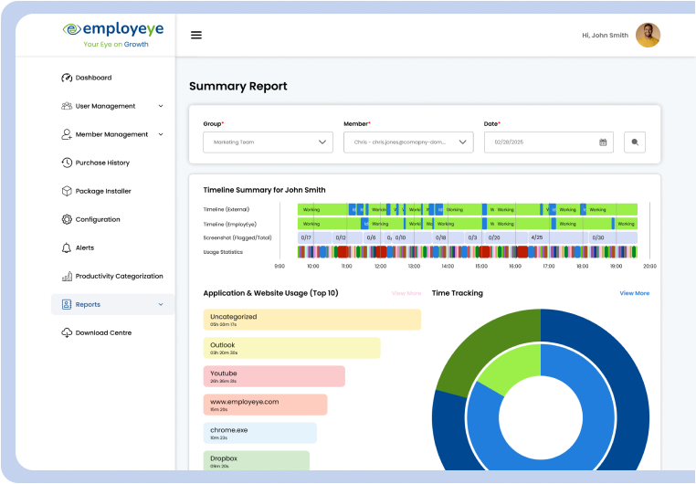The image size is (696, 484).
Task: Click the Download Centre cloud icon
Action: pyautogui.click(x=67, y=332)
